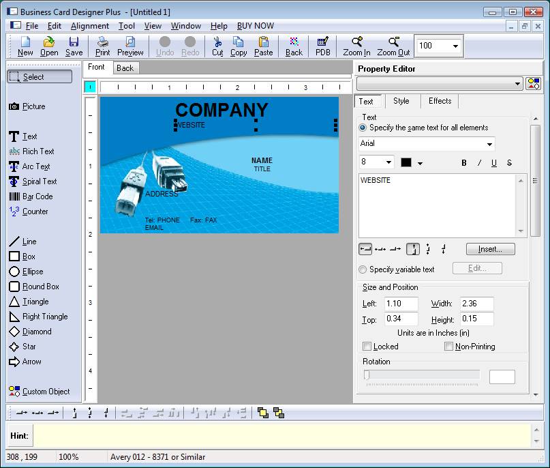The image size is (550, 468).
Task: Select Specify variable text radio button
Action: [363, 269]
